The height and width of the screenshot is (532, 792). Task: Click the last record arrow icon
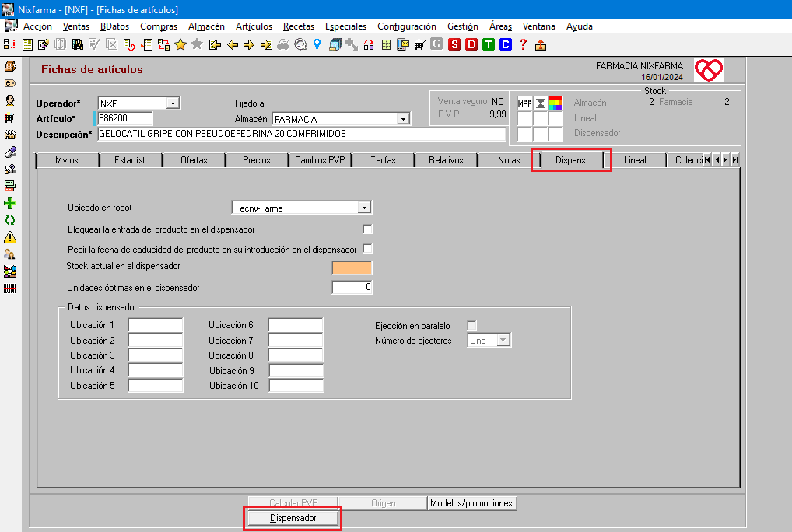pyautogui.click(x=266, y=45)
